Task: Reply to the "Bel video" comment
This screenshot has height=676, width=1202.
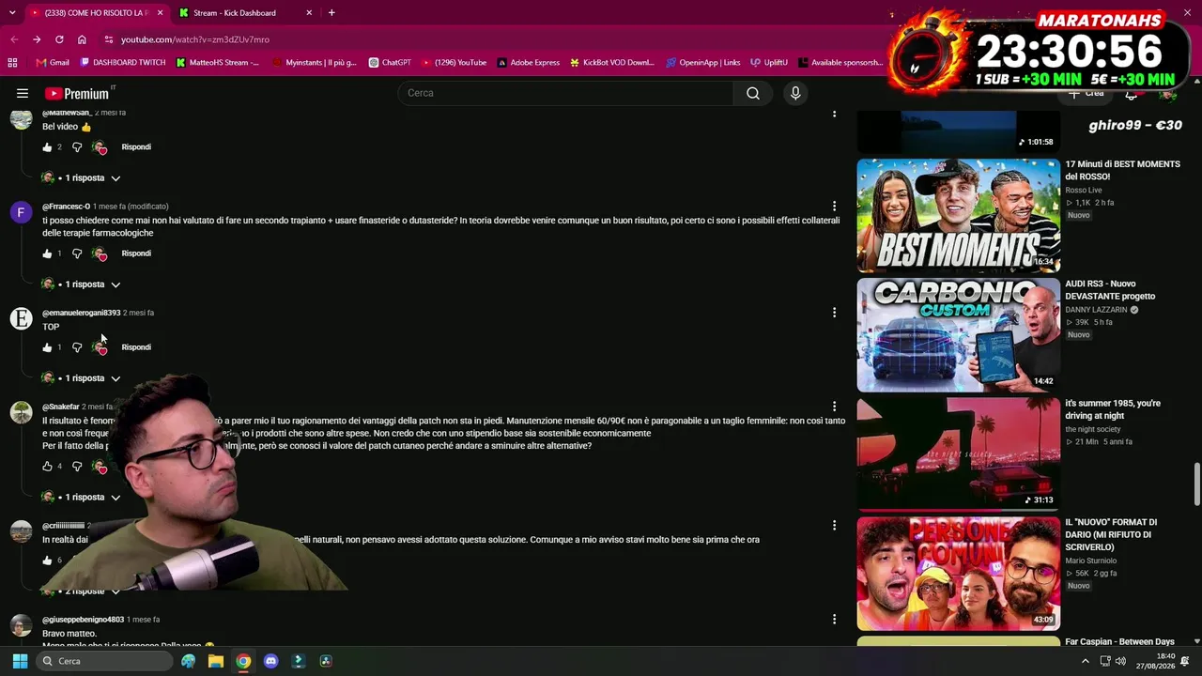Action: 136,147
